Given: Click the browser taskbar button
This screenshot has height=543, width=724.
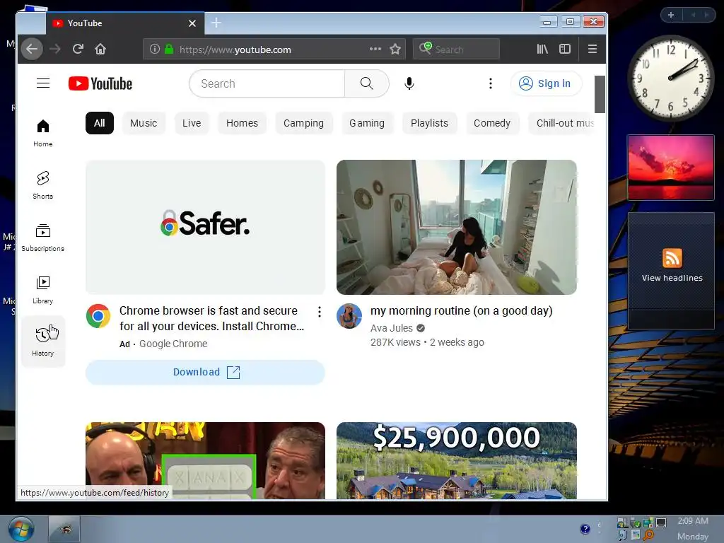Looking at the screenshot, I should (64, 529).
